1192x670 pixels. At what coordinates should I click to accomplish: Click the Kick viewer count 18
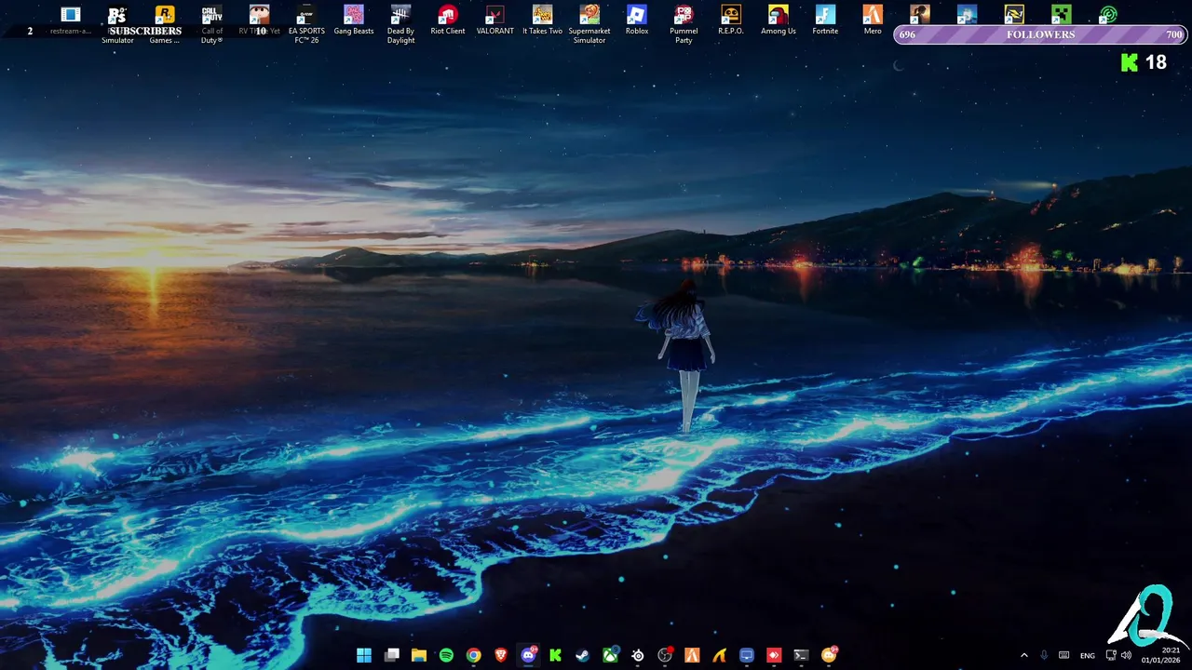[1156, 62]
